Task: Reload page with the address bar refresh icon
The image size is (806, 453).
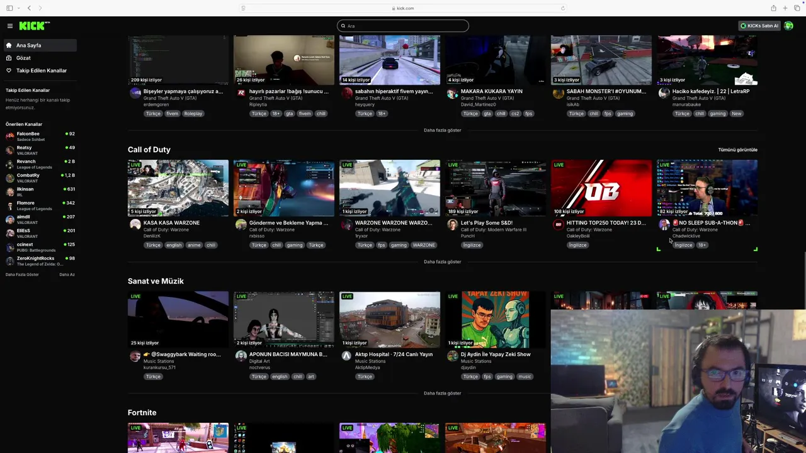Action: tap(562, 8)
